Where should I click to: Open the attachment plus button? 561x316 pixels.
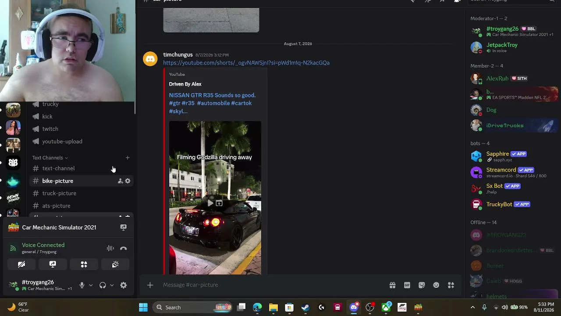point(150,285)
